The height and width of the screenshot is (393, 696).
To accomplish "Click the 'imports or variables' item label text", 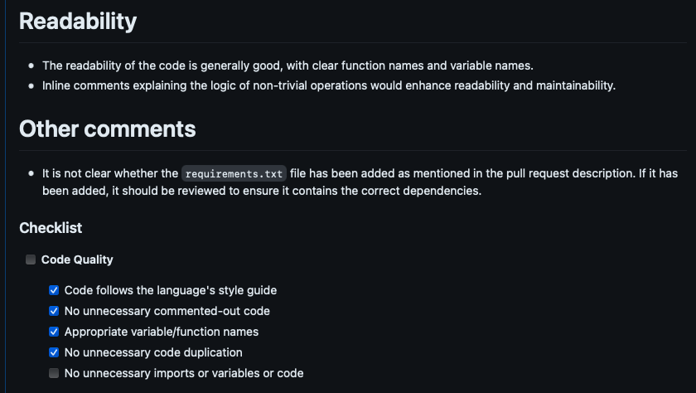I will (x=183, y=373).
